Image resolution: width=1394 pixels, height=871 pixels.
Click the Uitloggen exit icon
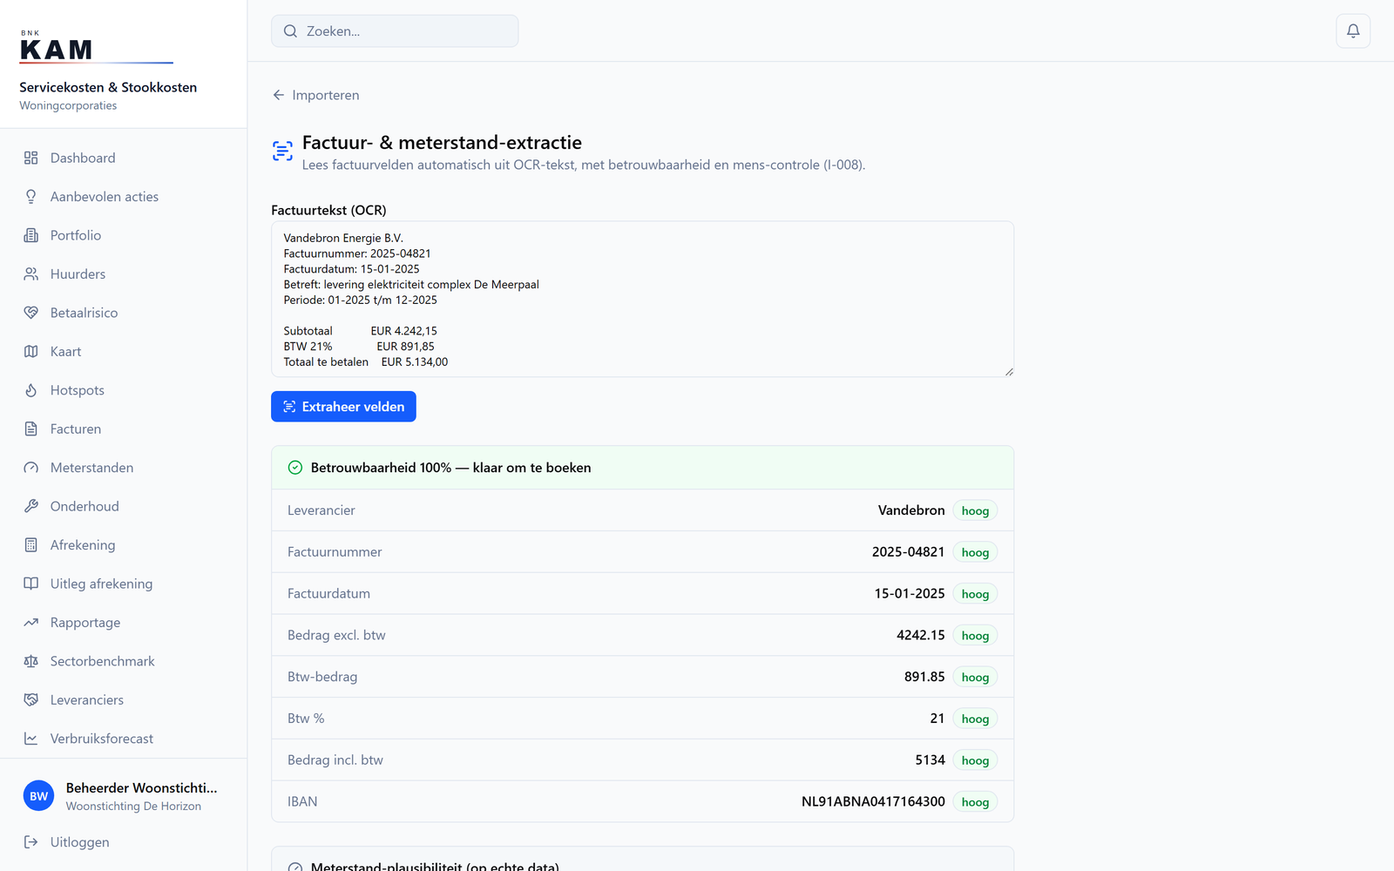point(31,842)
